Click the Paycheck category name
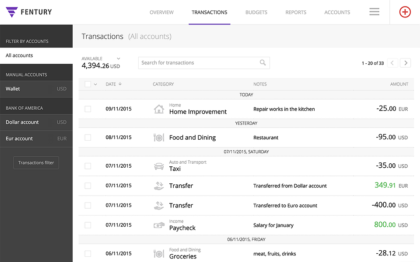 tap(182, 228)
